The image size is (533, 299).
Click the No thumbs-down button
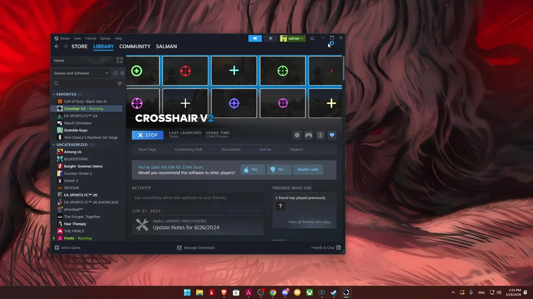[x=279, y=169]
